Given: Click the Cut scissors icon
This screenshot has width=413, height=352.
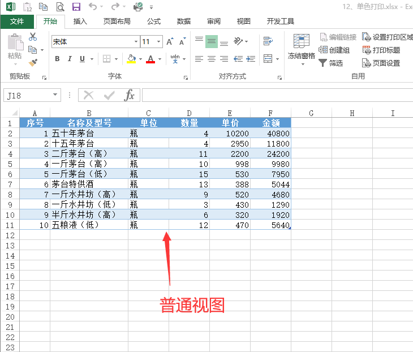Looking at the screenshot, I should (x=33, y=37).
